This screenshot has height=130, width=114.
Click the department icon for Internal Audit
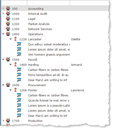tap(8, 14)
